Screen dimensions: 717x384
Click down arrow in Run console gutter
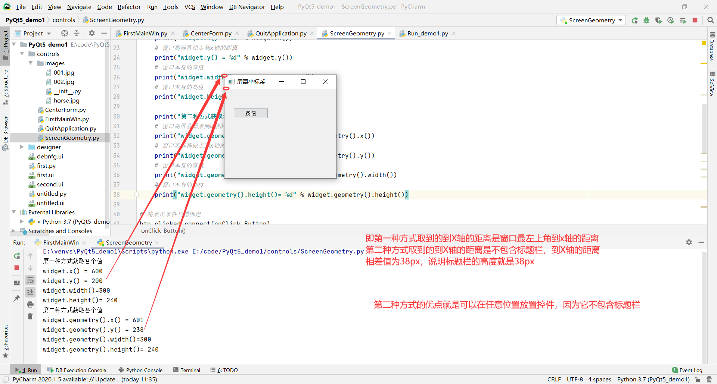click(30, 268)
